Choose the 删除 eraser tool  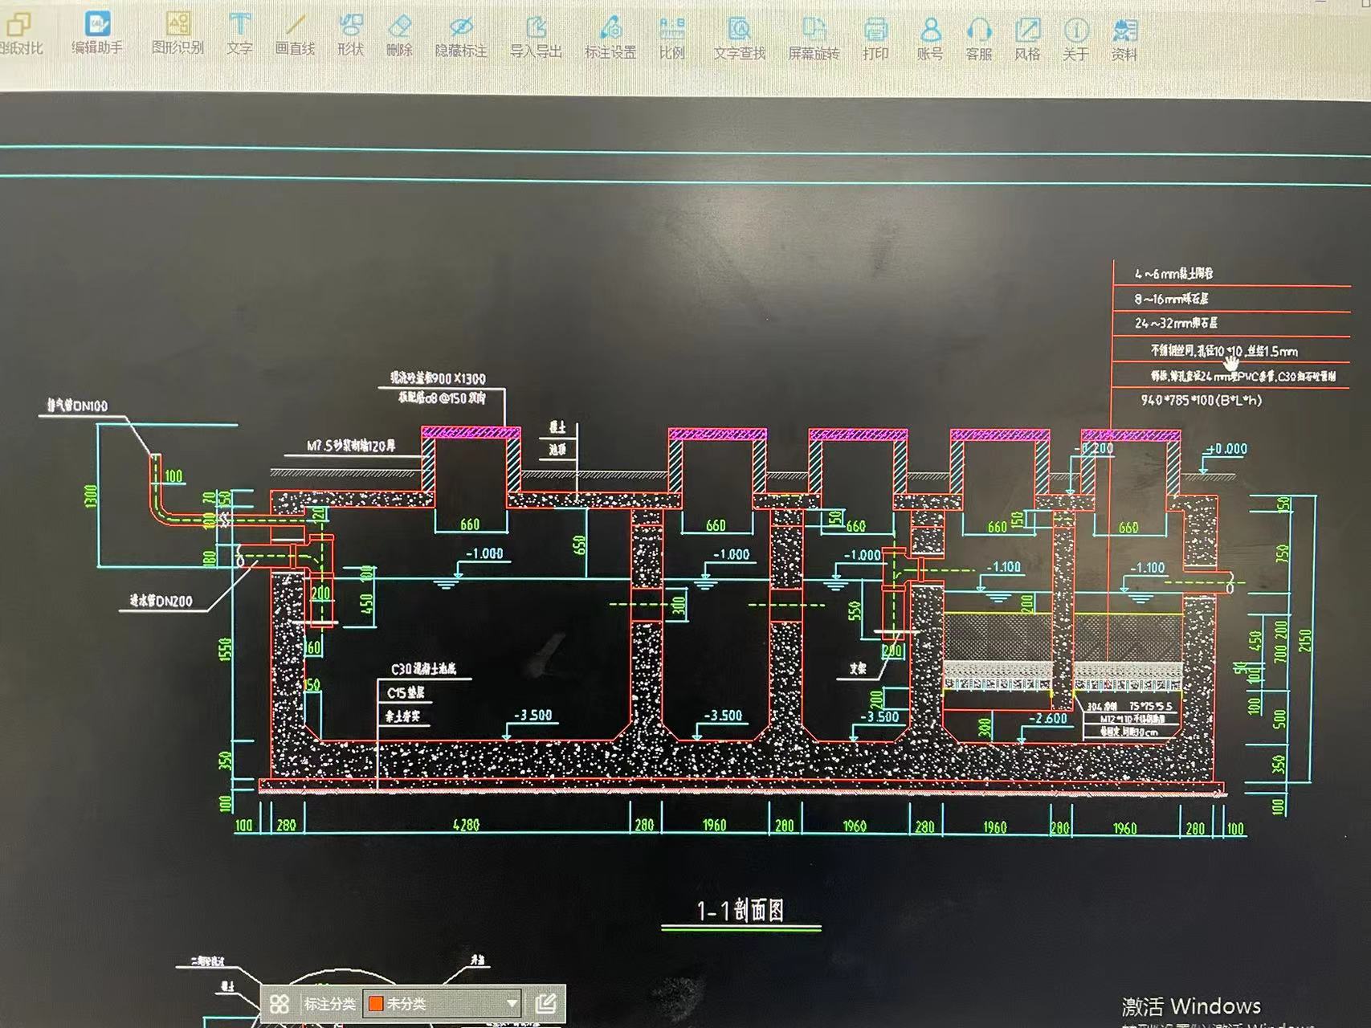(x=399, y=36)
